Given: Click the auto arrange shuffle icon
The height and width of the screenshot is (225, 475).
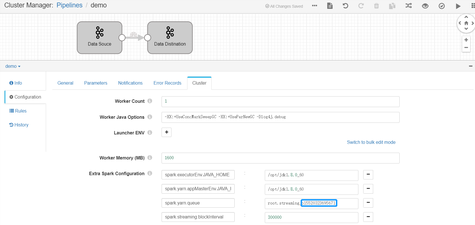Looking at the screenshot, I should [x=409, y=6].
